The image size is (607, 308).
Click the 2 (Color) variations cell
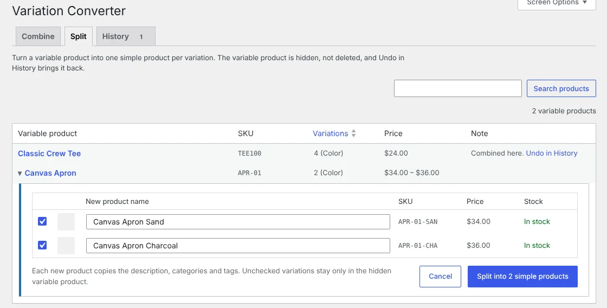click(328, 173)
